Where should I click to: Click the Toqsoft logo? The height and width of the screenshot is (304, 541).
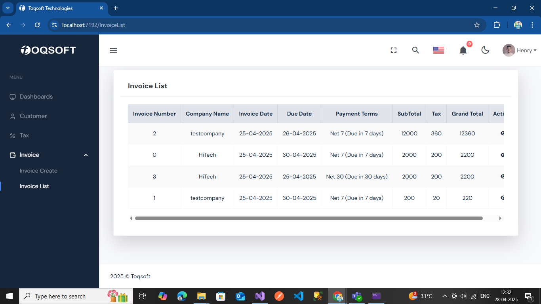48,50
